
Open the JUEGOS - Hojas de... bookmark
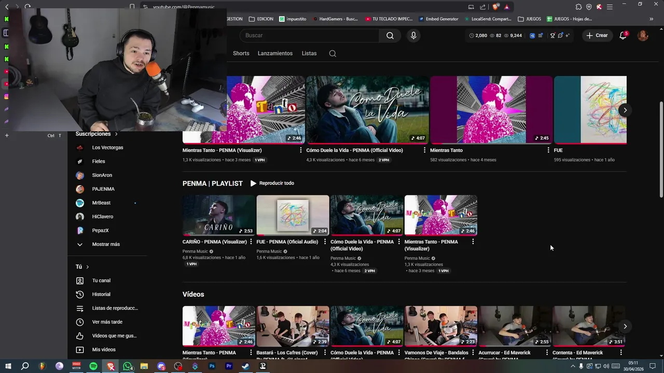(x=569, y=19)
